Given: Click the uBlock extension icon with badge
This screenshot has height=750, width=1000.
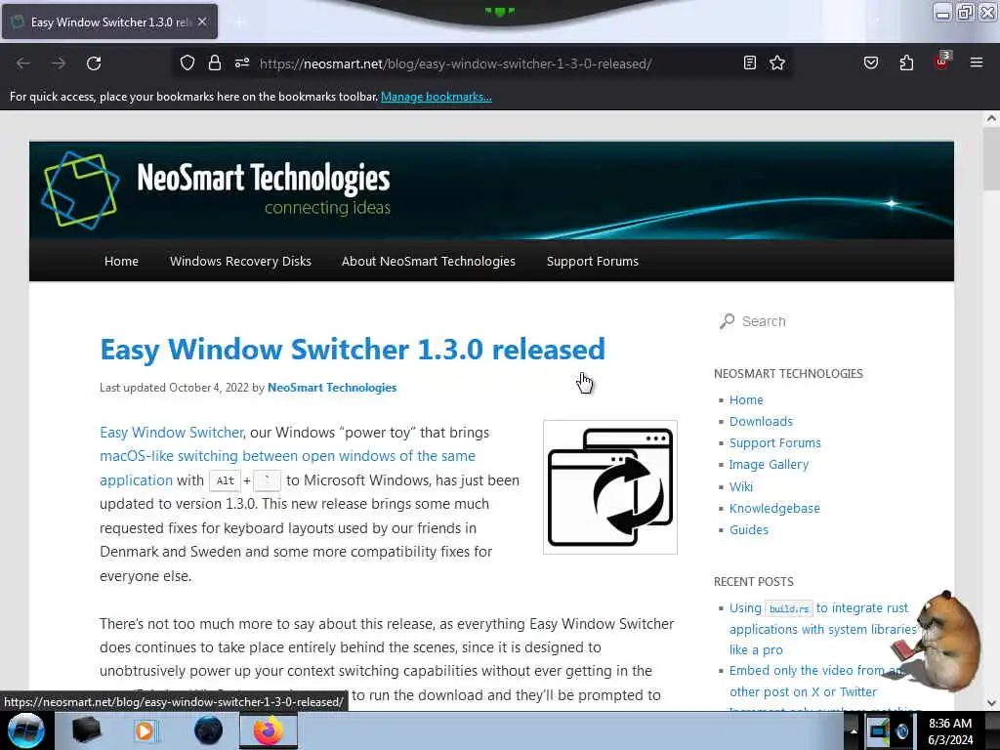Looking at the screenshot, I should click(942, 62).
